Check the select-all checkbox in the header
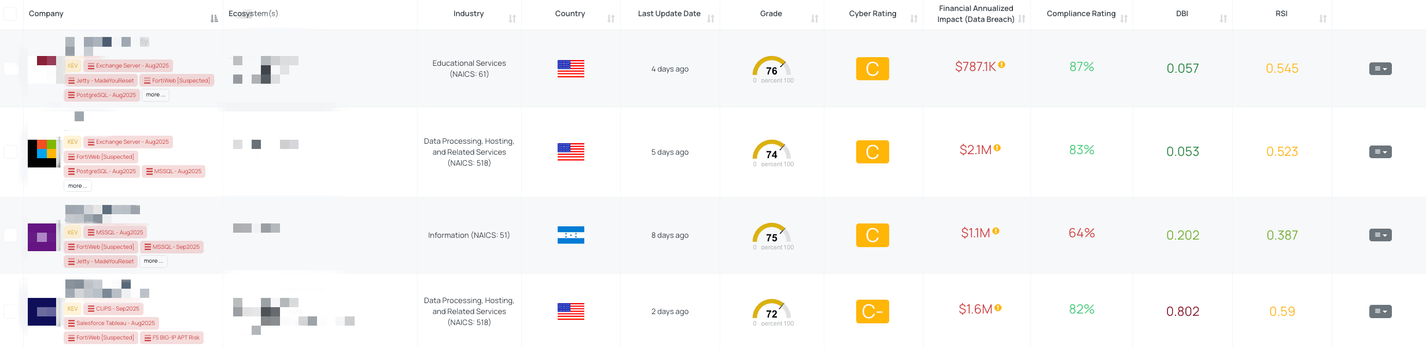 coord(10,13)
